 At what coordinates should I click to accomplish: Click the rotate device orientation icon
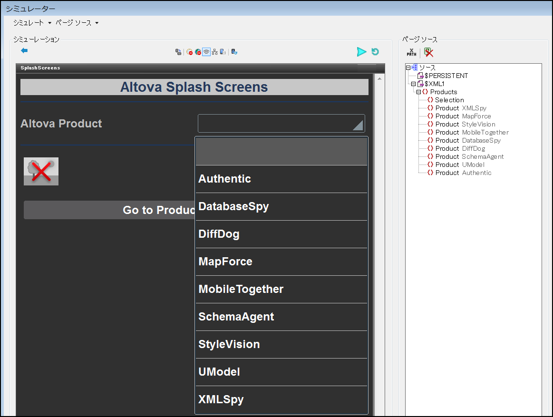coord(178,52)
